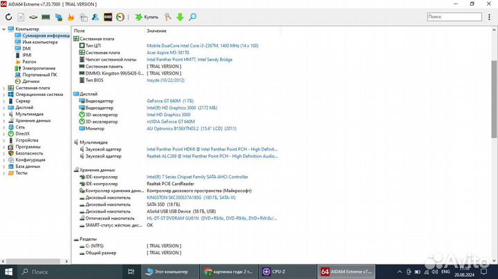This screenshot has width=498, height=279.
Task: Select Разгон in the tree
Action: [x=29, y=62]
